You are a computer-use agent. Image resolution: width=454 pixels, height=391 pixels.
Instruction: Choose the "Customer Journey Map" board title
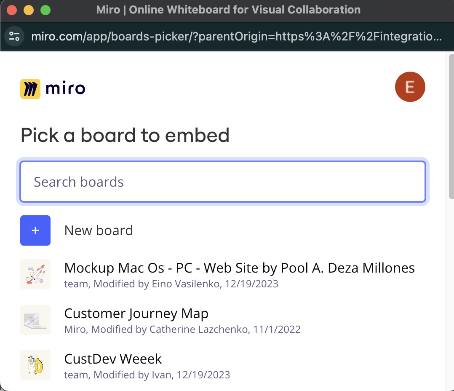click(136, 313)
